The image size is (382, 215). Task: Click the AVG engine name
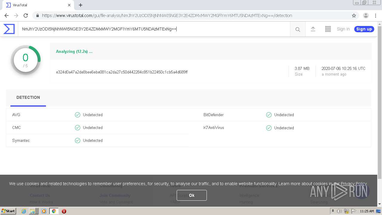[x=16, y=115]
